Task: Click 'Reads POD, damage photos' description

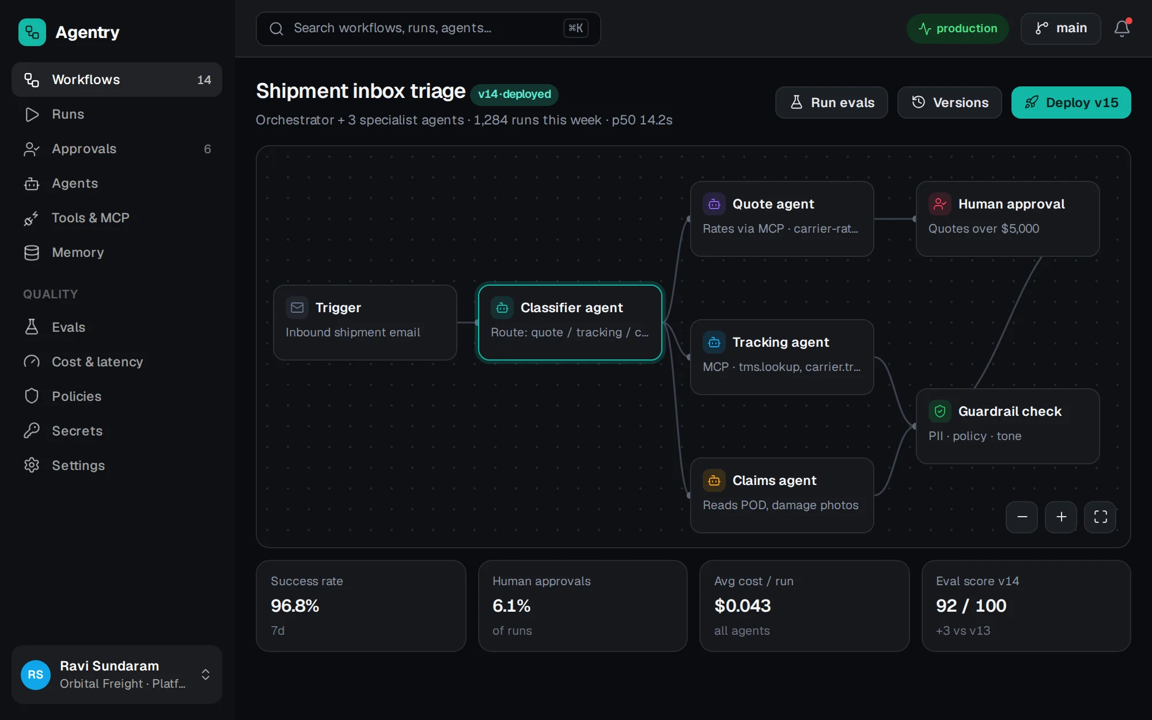Action: tap(780, 505)
